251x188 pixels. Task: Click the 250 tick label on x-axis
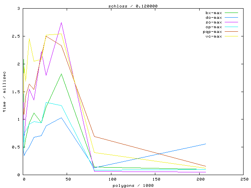point(244,179)
